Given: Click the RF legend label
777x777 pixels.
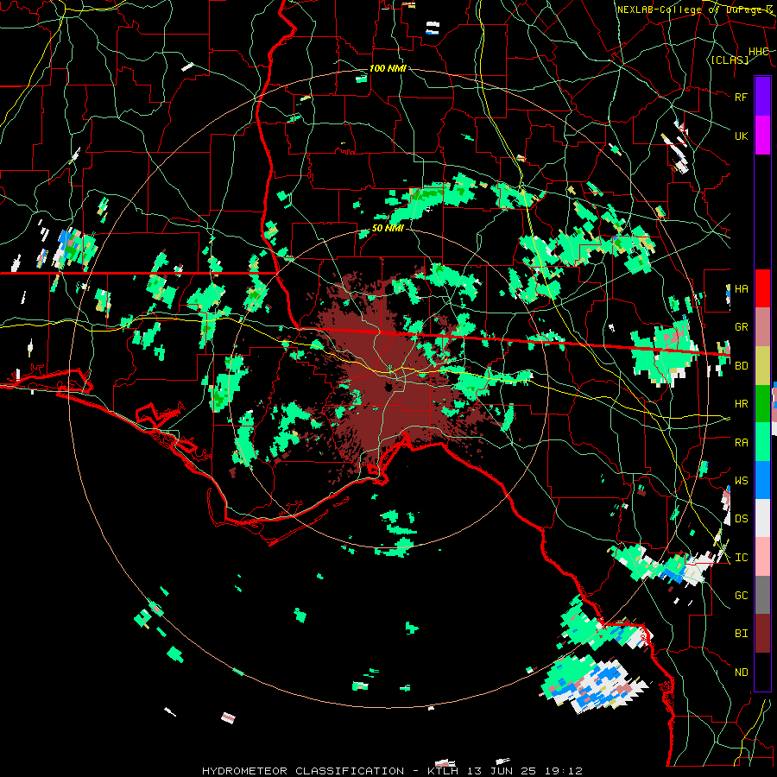Looking at the screenshot, I should (x=741, y=97).
